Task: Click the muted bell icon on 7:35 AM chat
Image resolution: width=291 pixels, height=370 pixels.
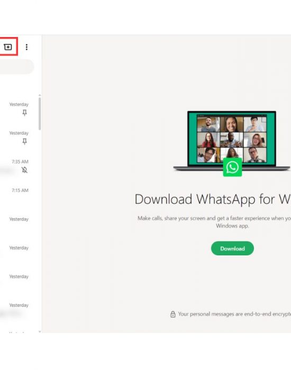Action: [24, 170]
